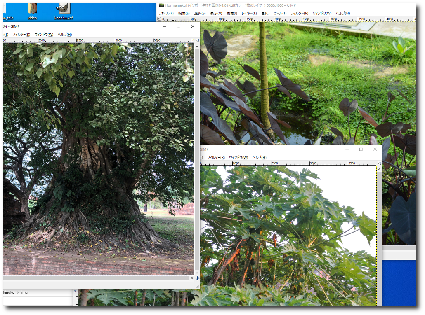Screen dimensions: 425x315
Task: Close the papaya image GIMP window
Action: [375, 149]
